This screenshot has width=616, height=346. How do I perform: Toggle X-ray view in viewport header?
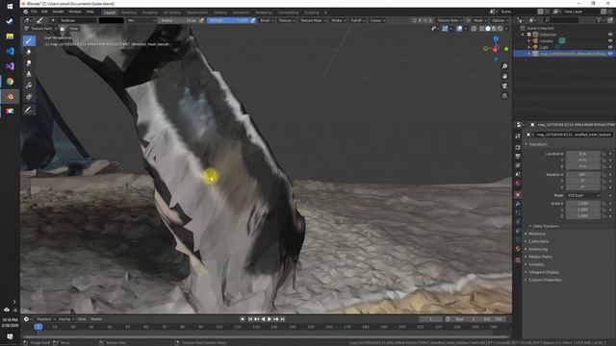[x=474, y=29]
